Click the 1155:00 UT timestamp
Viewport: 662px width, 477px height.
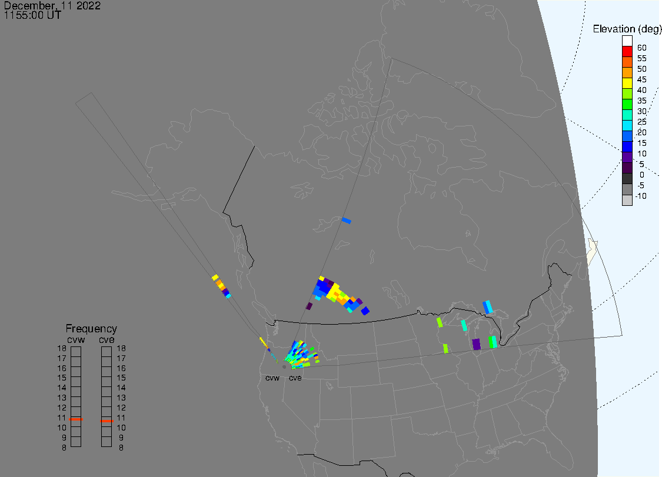click(32, 16)
